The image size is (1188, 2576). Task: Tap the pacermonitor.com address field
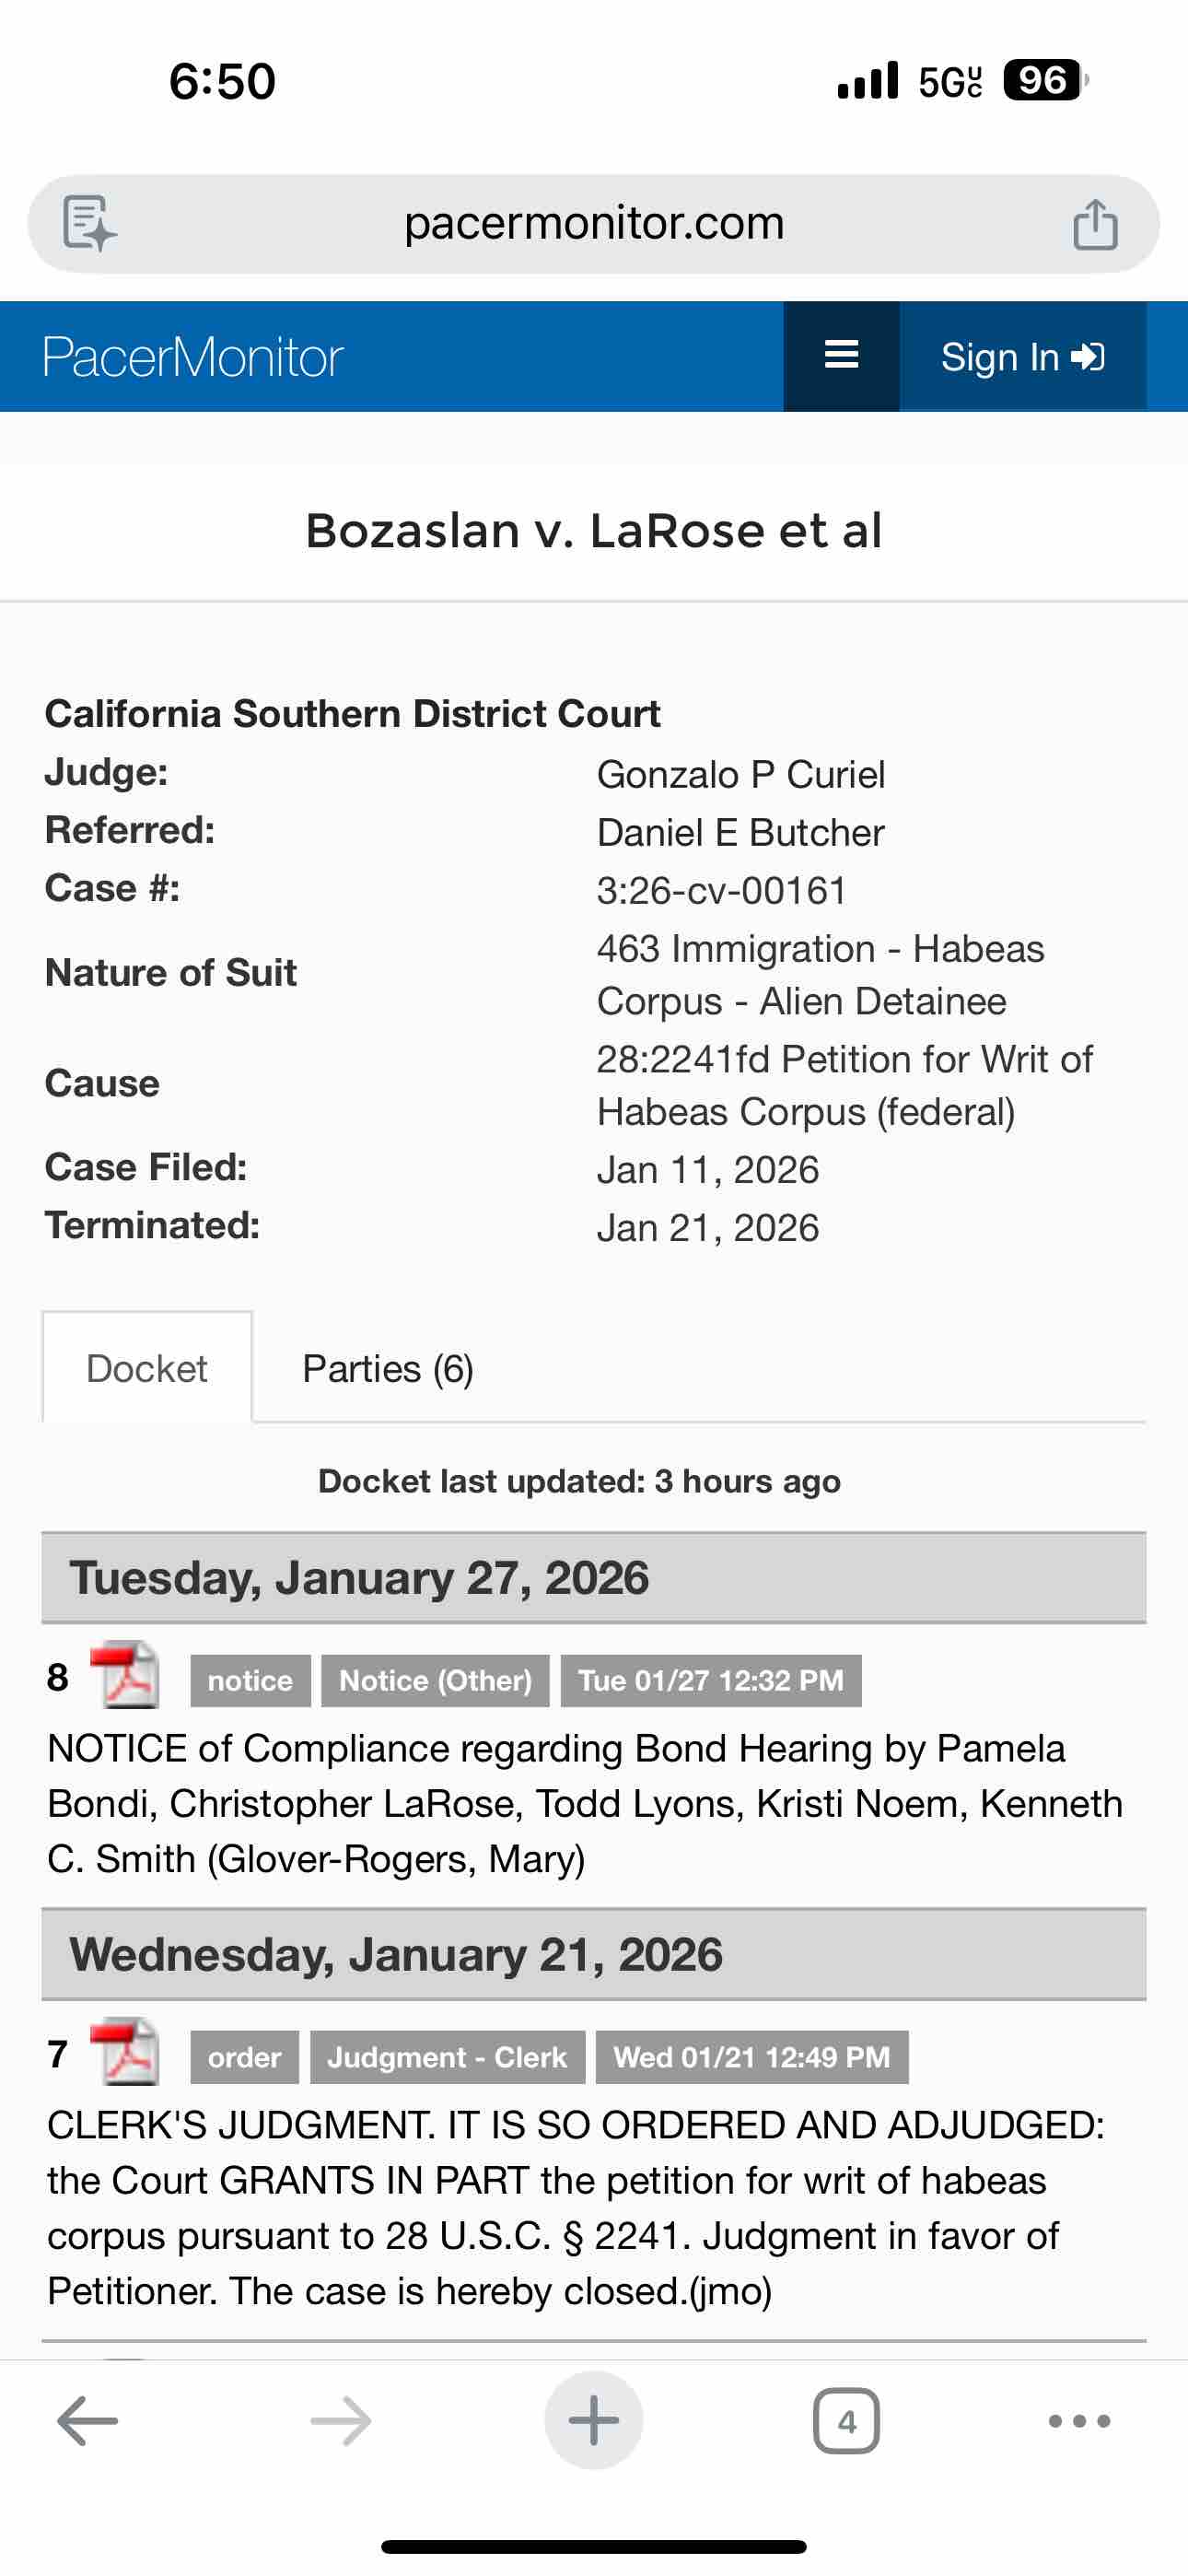594,223
